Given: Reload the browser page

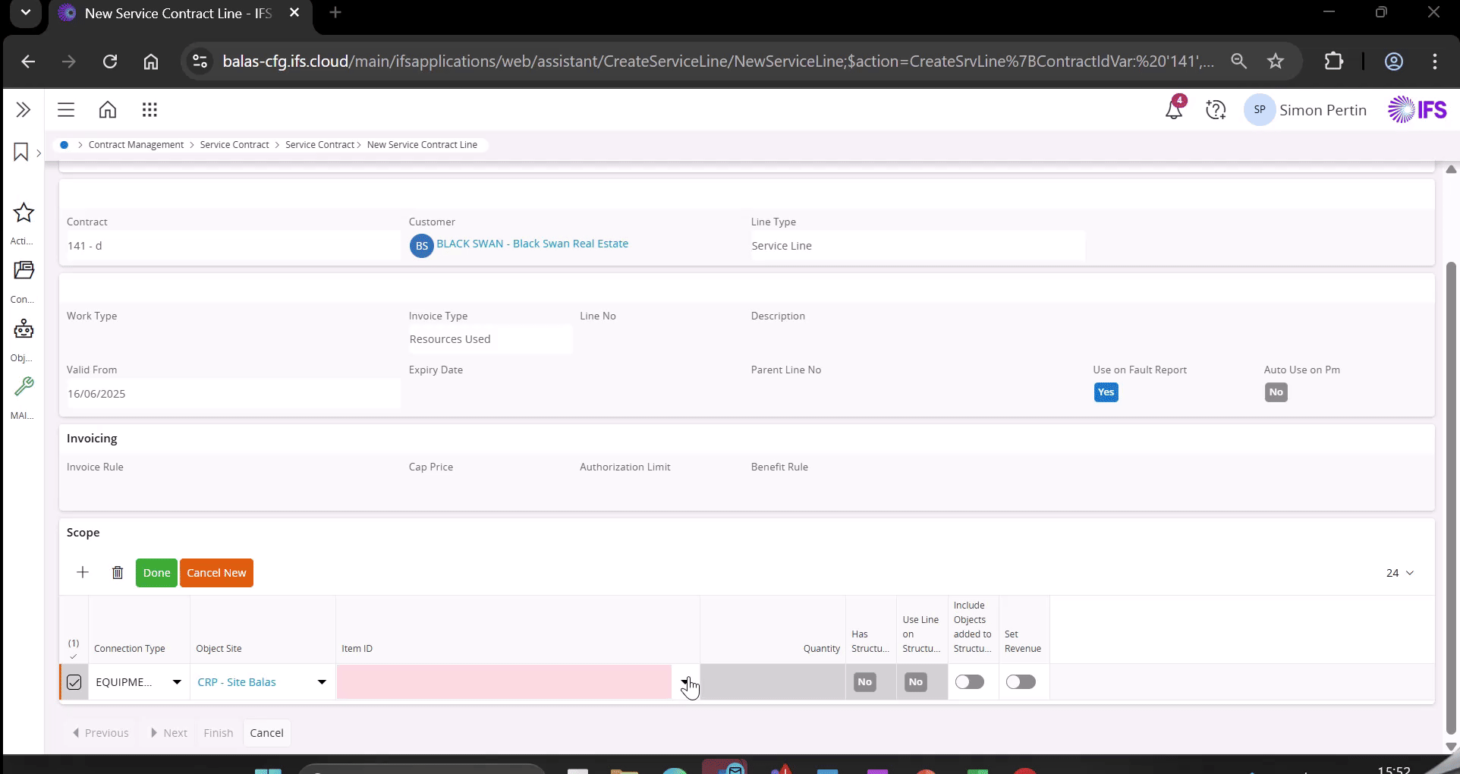Looking at the screenshot, I should [x=110, y=61].
